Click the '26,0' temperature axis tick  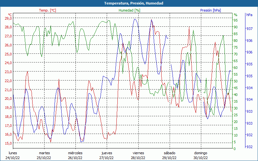coord(8,45)
